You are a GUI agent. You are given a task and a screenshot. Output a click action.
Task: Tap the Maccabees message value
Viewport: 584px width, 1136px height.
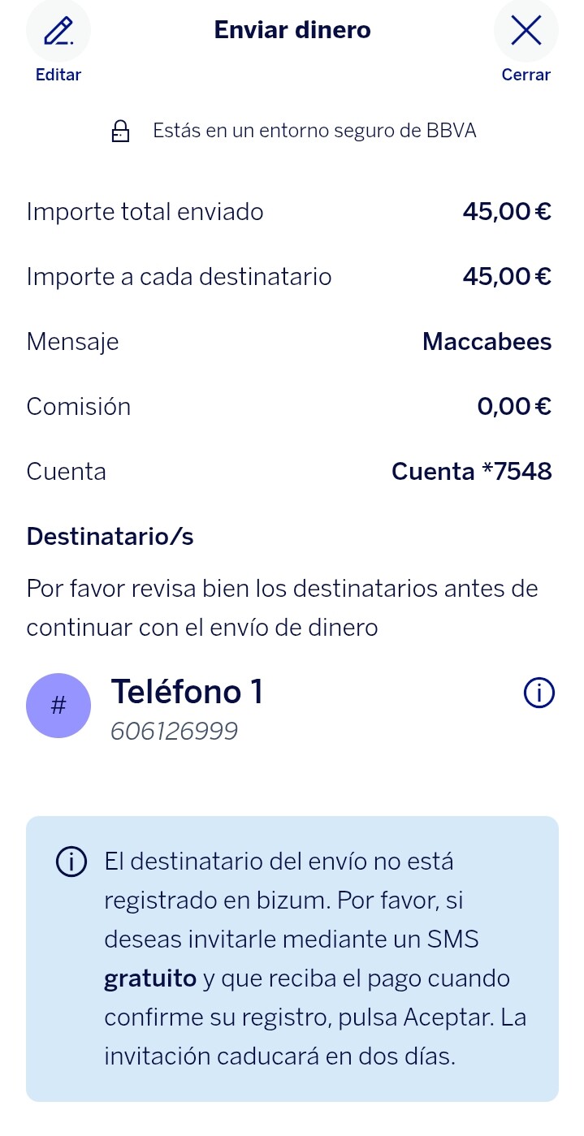coord(487,341)
